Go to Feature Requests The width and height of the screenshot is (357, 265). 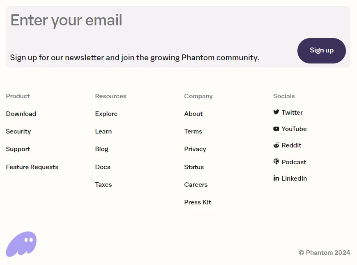[32, 167]
